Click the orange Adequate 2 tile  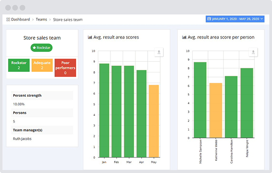[x=42, y=65]
